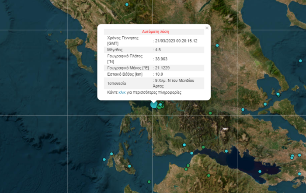Select the cyan marker just right of the popup
Viewport: 306px width, 193px height.
pyautogui.click(x=217, y=45)
